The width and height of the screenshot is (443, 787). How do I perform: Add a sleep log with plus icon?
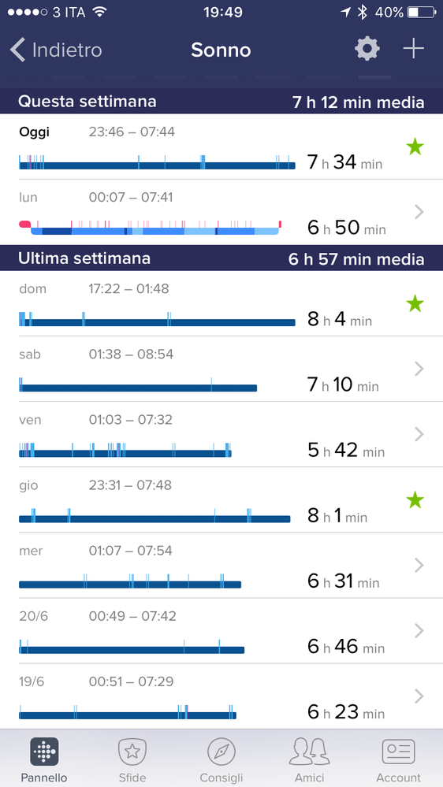[x=413, y=49]
